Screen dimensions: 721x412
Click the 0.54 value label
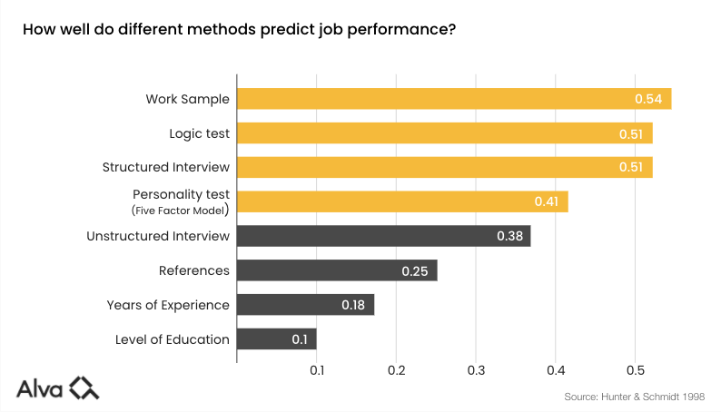[647, 99]
